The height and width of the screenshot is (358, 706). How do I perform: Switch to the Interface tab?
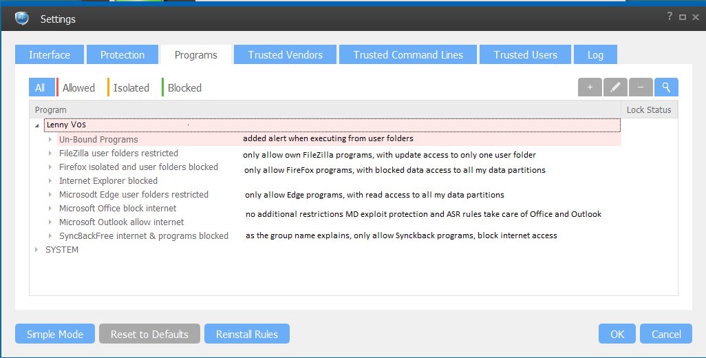50,54
